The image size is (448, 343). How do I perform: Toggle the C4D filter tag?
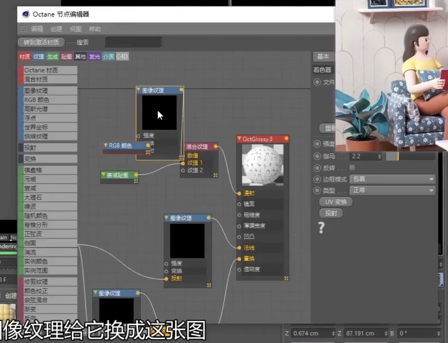coord(122,56)
